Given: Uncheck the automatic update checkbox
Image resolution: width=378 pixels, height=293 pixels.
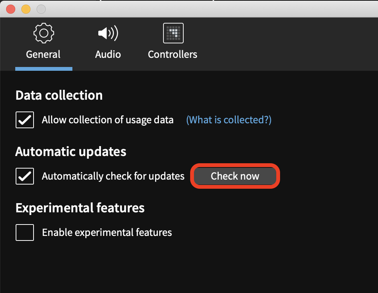Looking at the screenshot, I should tap(25, 176).
